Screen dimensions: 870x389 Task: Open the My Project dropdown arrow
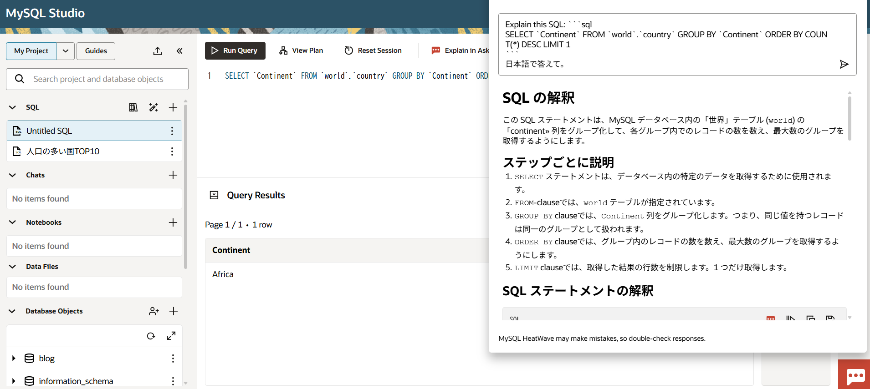(66, 51)
